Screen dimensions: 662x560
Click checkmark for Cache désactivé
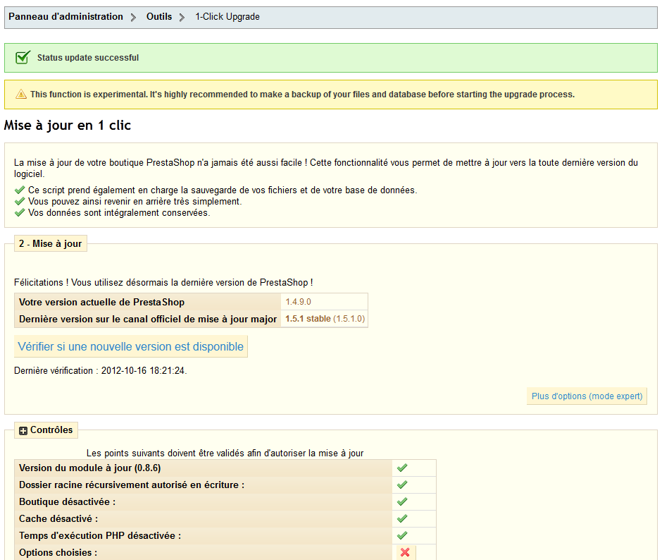pyautogui.click(x=402, y=518)
